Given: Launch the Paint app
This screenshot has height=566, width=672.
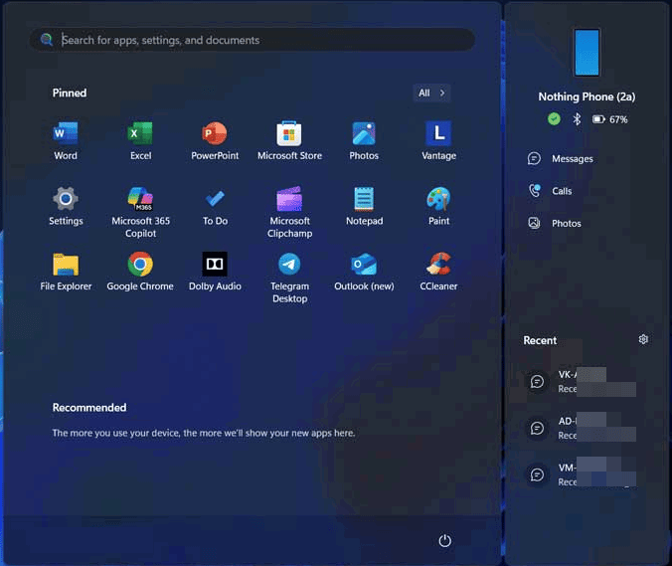Looking at the screenshot, I should tap(438, 206).
